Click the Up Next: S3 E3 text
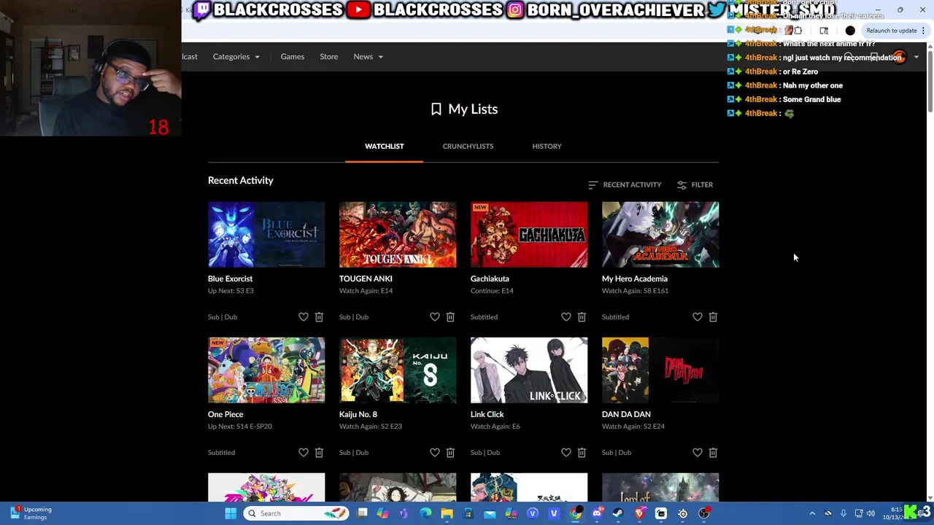The height and width of the screenshot is (525, 934). pyautogui.click(x=231, y=291)
